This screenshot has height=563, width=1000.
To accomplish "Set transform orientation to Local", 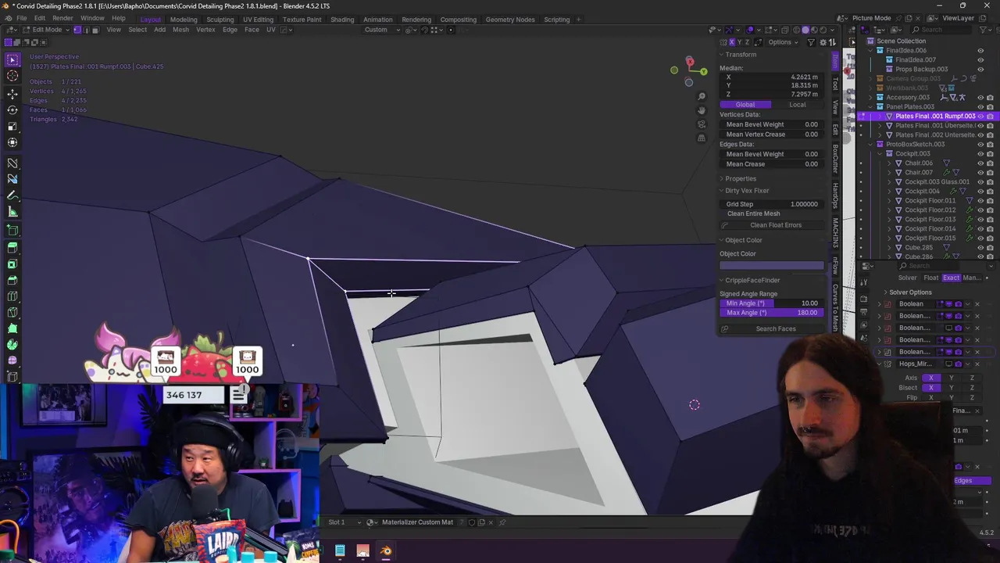I will [x=798, y=105].
